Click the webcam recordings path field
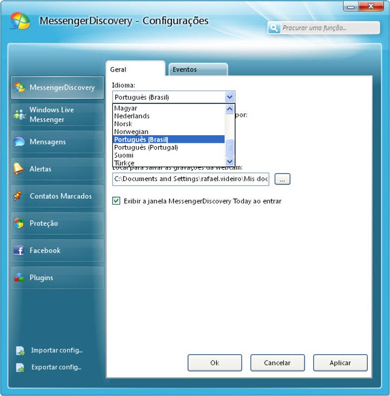 (x=191, y=179)
